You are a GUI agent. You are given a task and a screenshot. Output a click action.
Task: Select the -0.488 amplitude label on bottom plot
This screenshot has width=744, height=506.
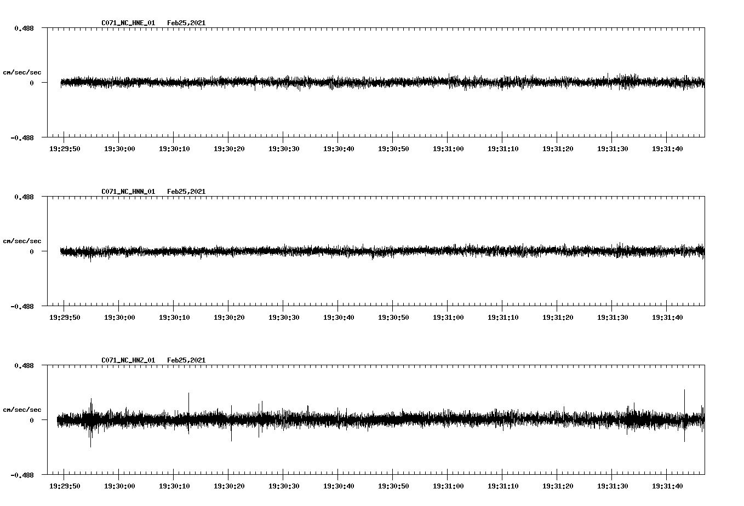[x=22, y=476]
